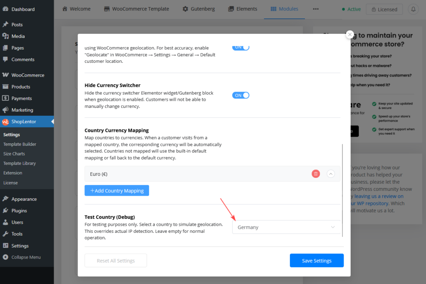Open the Marketing sidebar item
Image resolution: width=426 pixels, height=284 pixels.
(x=22, y=110)
